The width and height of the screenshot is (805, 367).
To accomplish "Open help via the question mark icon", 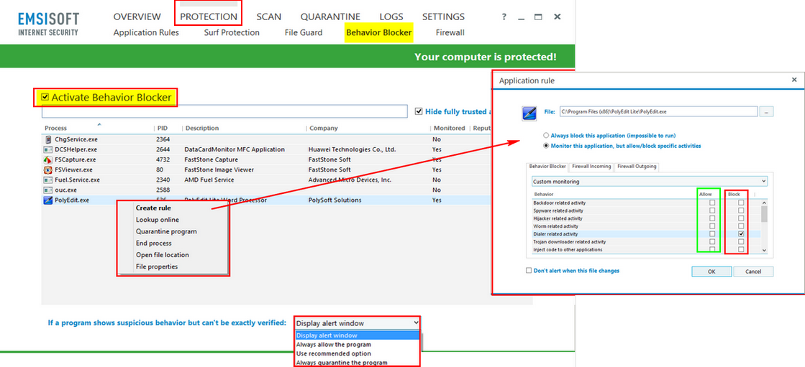I will click(x=504, y=17).
